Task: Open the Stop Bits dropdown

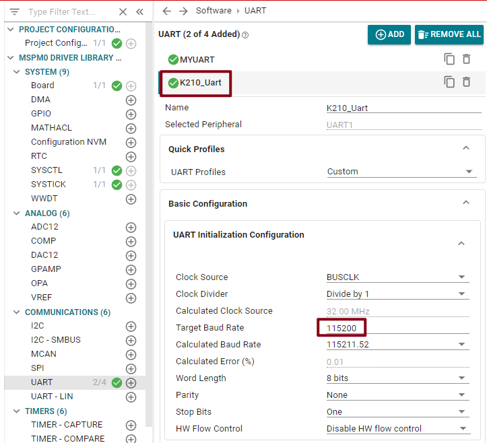Action: point(398,411)
